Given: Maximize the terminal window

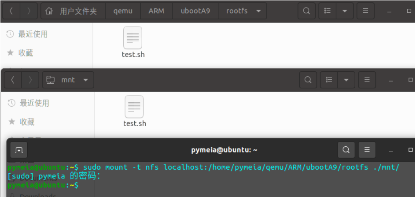Looking at the screenshot, I should click(410, 150).
